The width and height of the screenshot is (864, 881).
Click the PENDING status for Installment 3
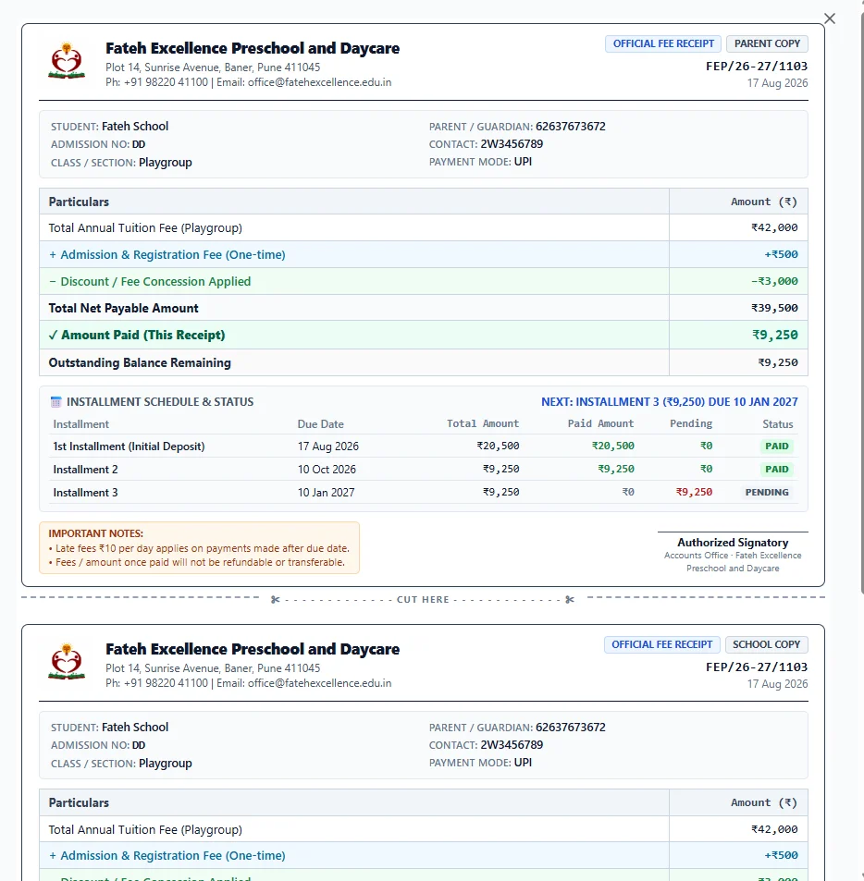[767, 492]
